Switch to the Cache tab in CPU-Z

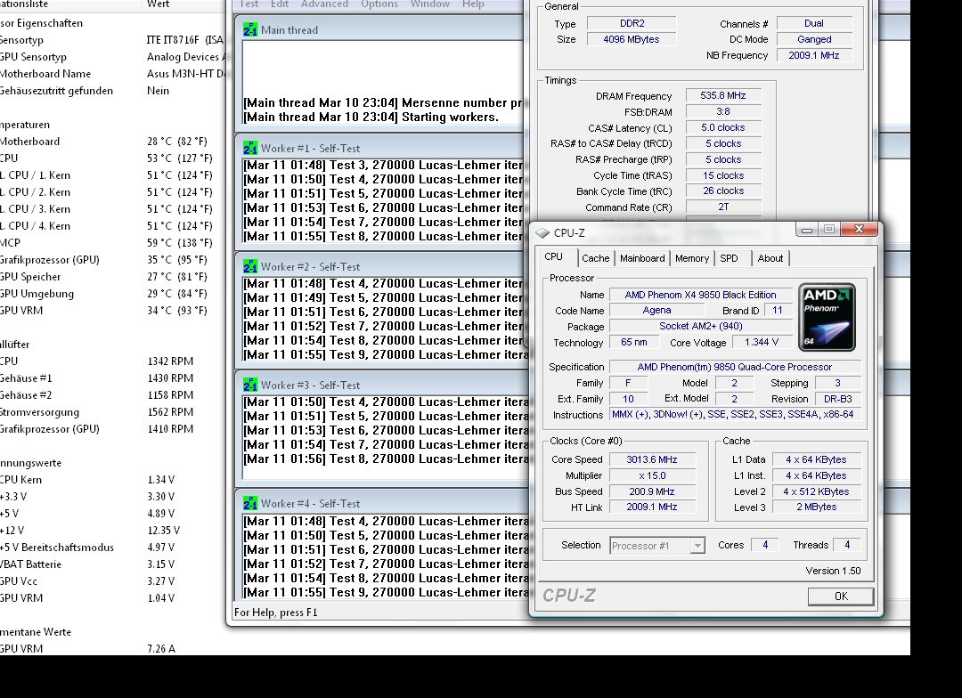point(596,258)
